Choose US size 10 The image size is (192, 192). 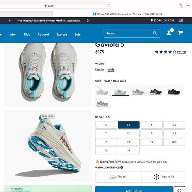152,142
